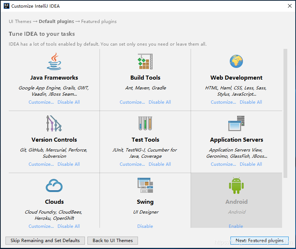Screen dimensions: 296x249
Task: Disable All Java Frameworks plugins
Action: tap(68, 102)
